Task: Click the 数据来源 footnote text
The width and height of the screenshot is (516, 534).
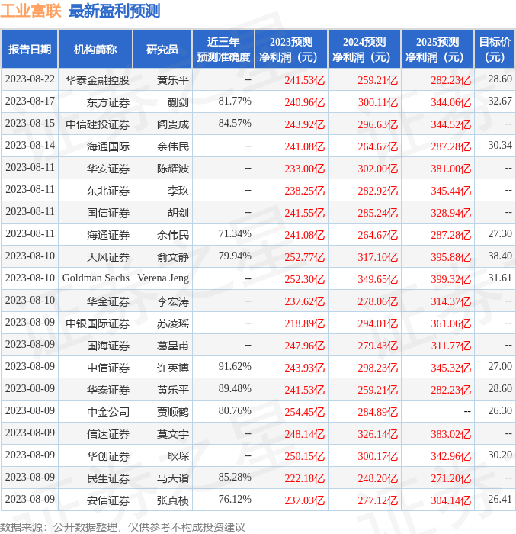Action: tap(123, 527)
